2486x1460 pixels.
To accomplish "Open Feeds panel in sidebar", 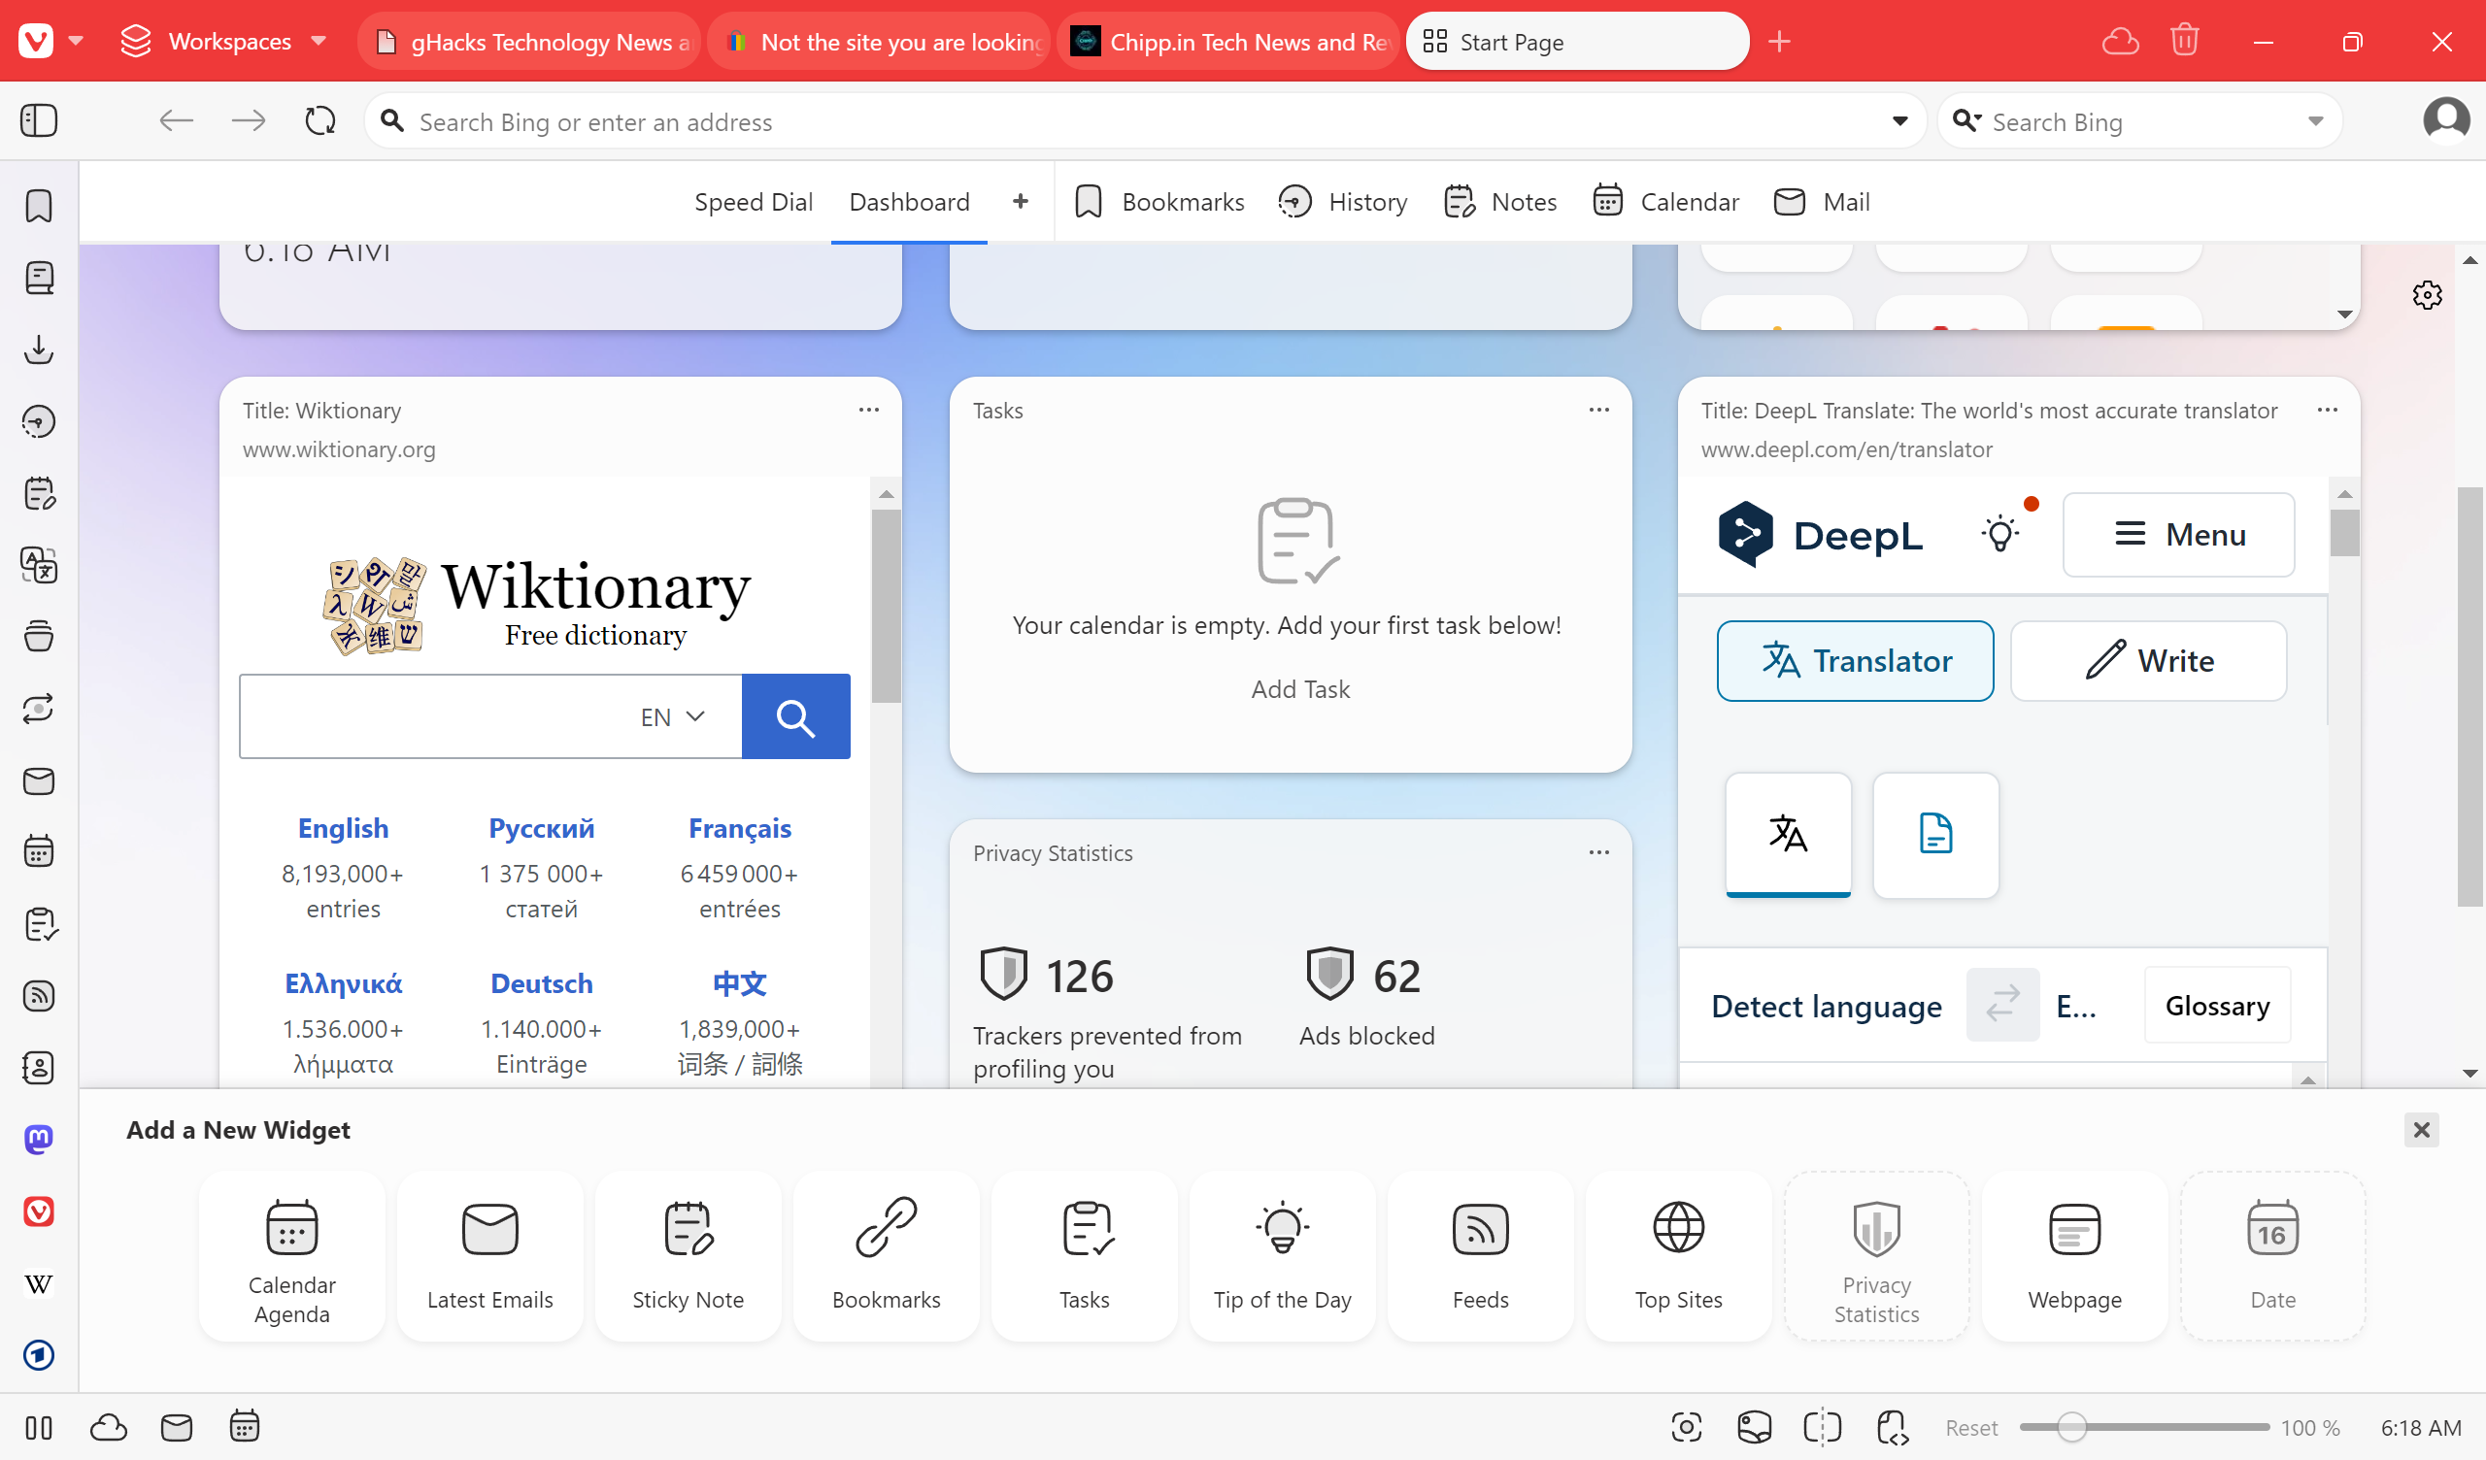I will click(39, 996).
